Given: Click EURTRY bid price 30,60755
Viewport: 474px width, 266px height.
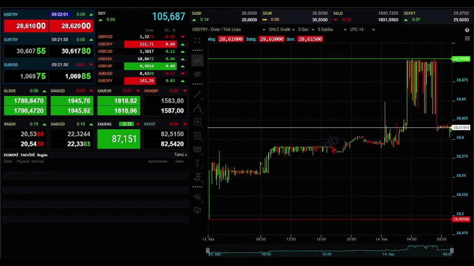Looking at the screenshot, I should point(26,51).
